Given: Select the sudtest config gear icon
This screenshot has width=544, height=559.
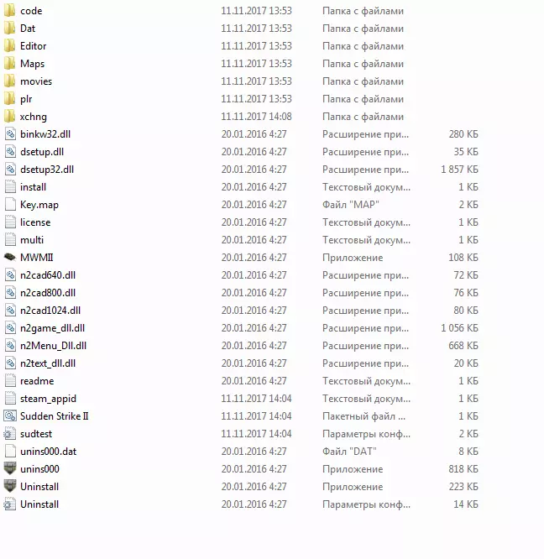Looking at the screenshot, I should pyautogui.click(x=10, y=433).
